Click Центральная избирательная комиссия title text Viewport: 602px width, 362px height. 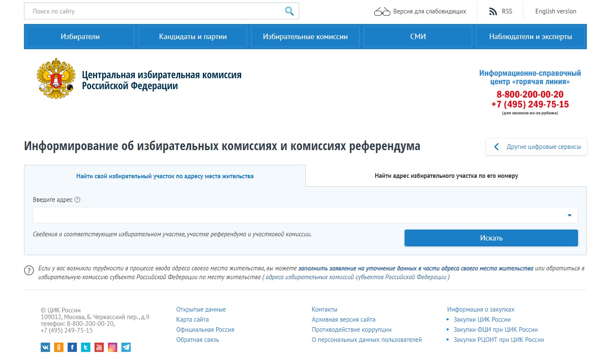click(x=162, y=80)
